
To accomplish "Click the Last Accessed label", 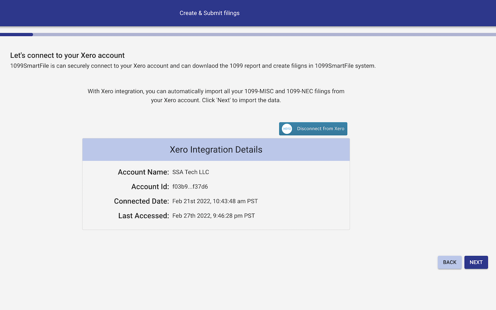I will tap(144, 216).
